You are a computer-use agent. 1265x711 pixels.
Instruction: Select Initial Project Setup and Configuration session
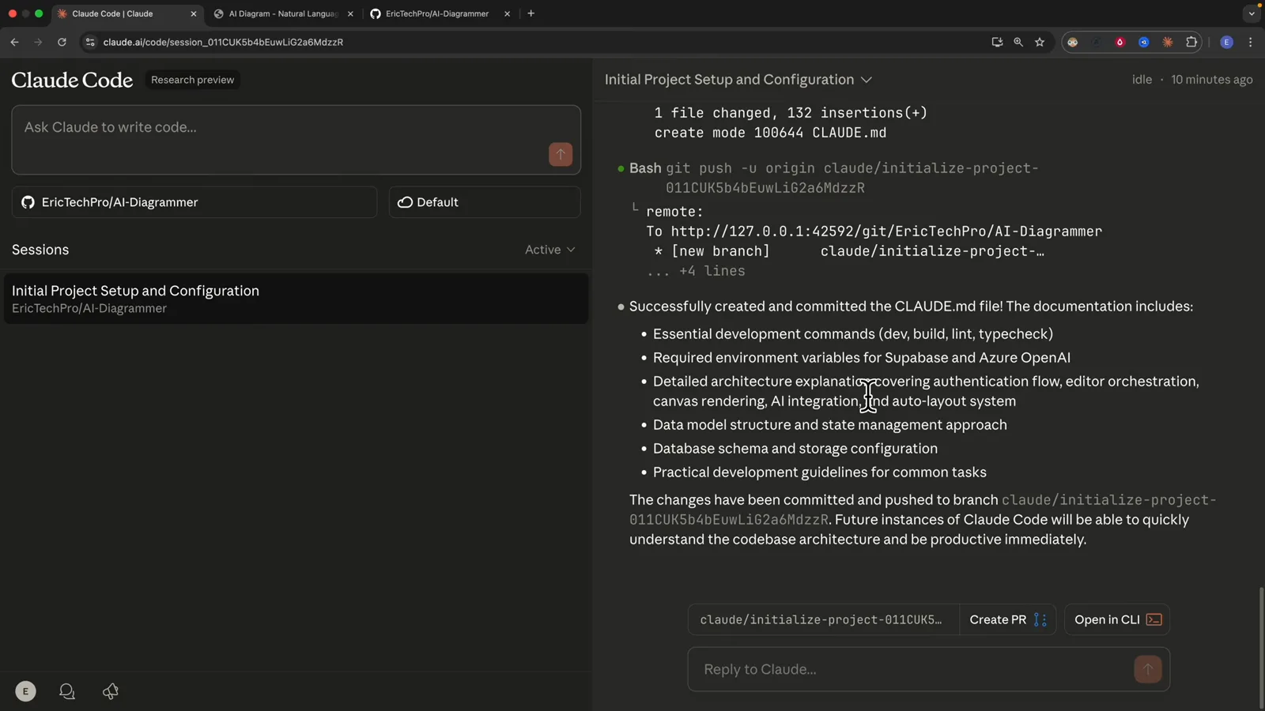(296, 299)
